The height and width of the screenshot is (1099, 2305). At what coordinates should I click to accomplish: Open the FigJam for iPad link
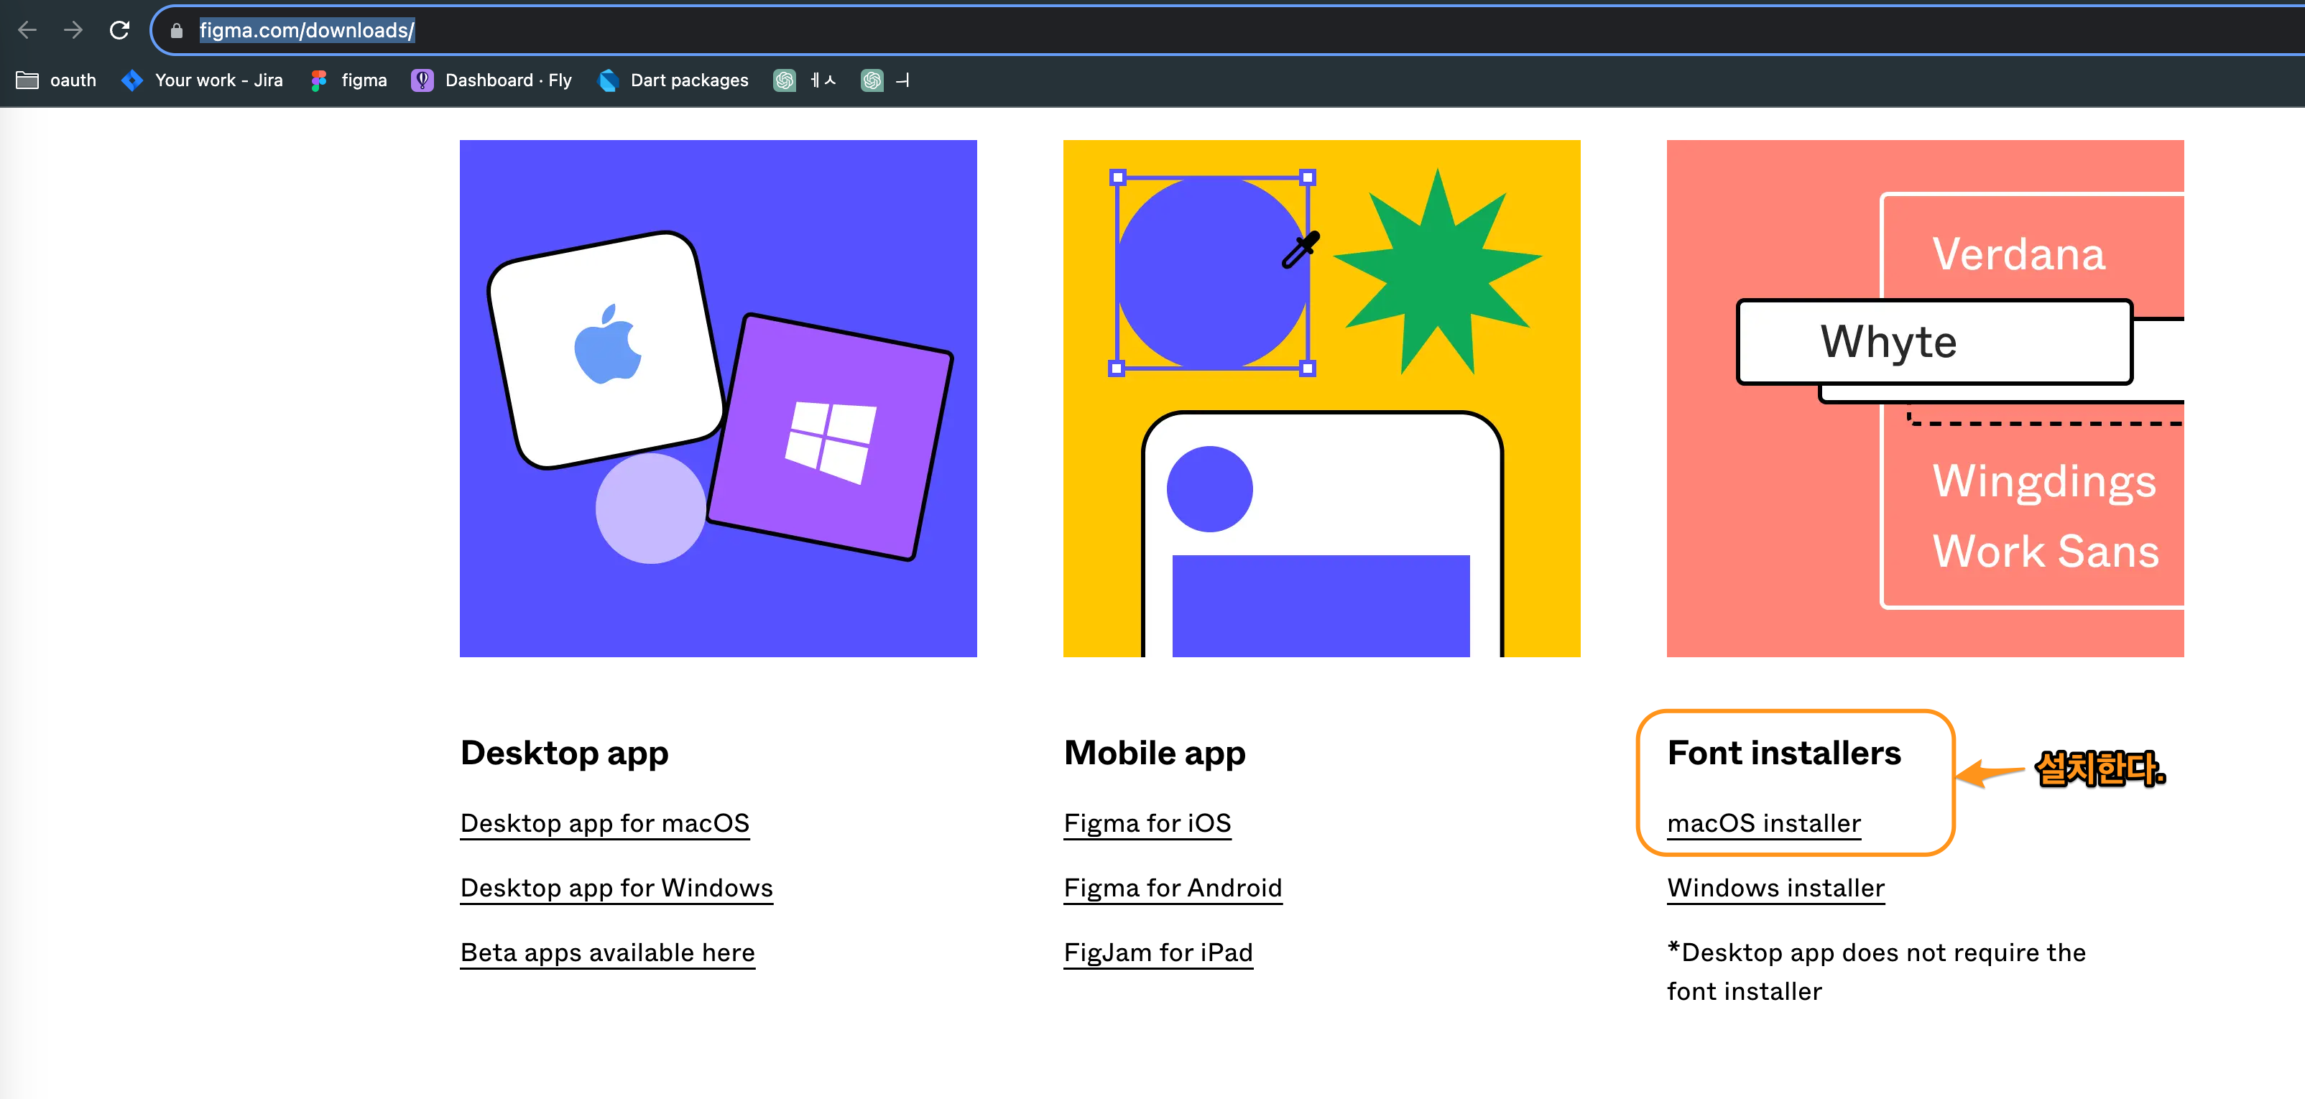point(1158,952)
